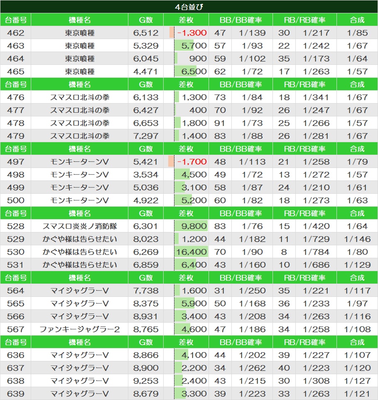Click G数 value 4,471
This screenshot has width=378, height=400.
point(145,72)
